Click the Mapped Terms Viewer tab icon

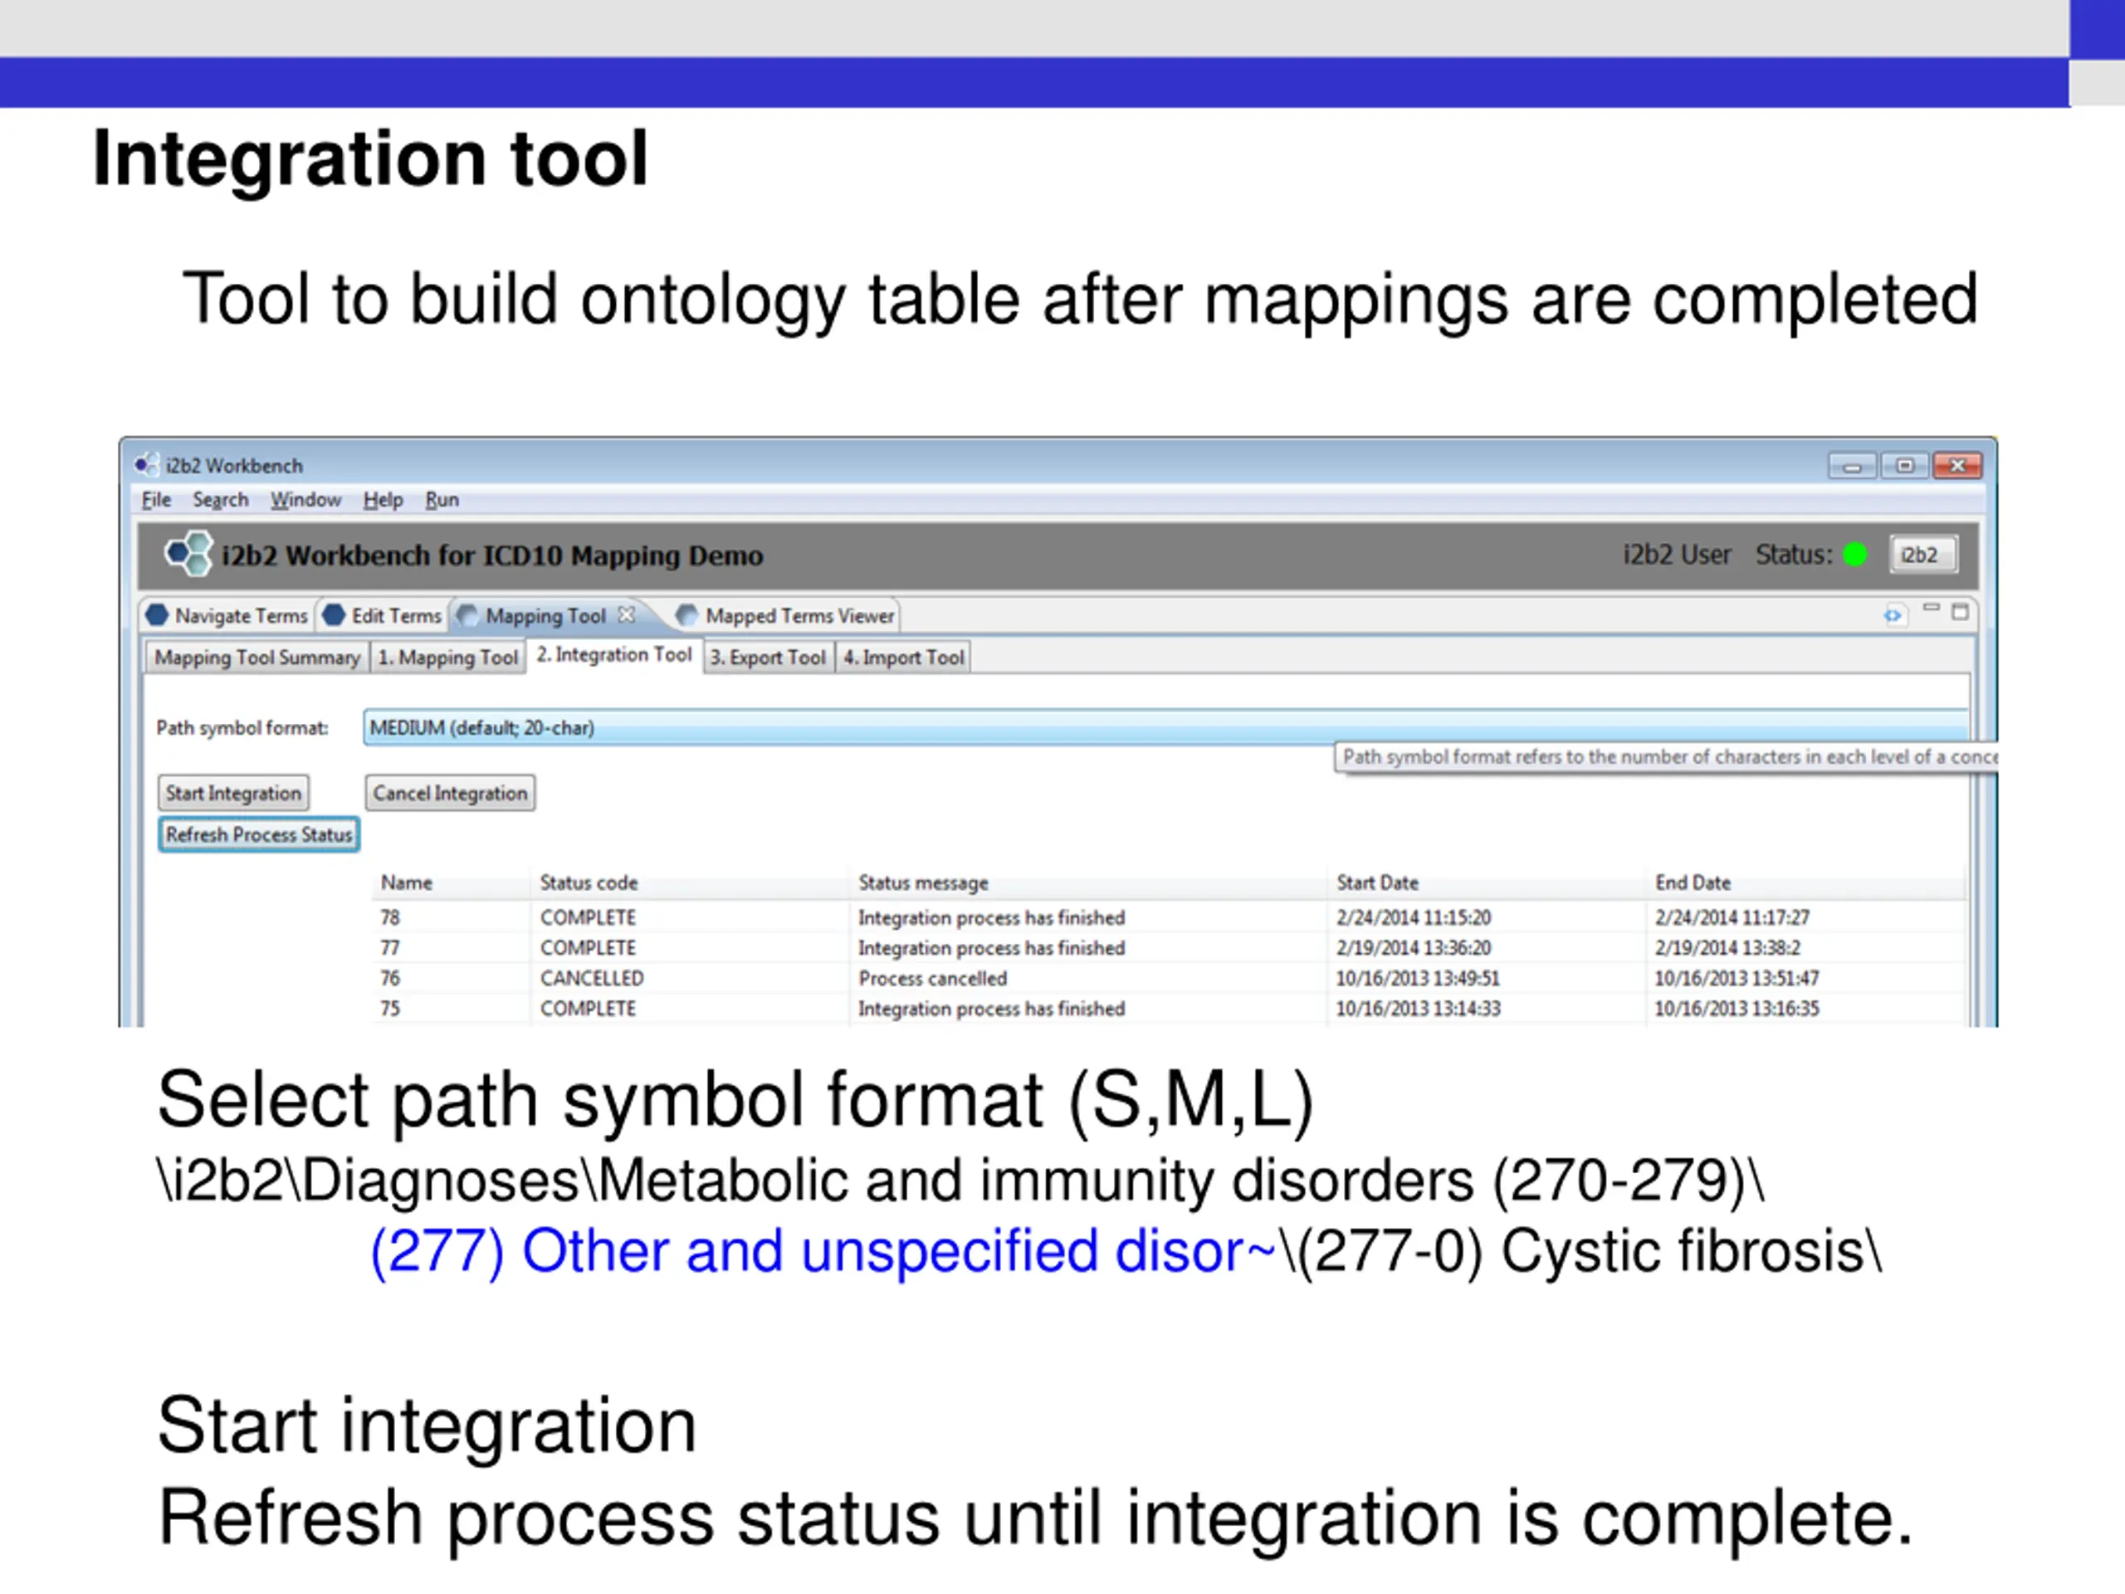[686, 615]
